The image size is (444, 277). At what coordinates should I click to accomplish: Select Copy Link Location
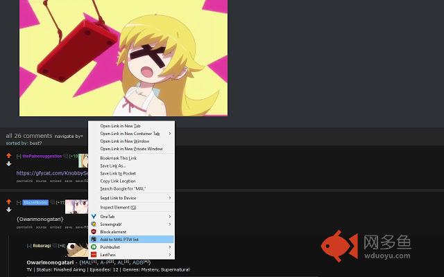click(132, 181)
